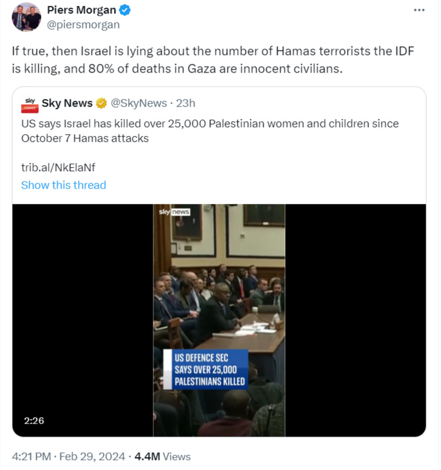
Task: Open the Piers Morgan display name
Action: tap(81, 10)
